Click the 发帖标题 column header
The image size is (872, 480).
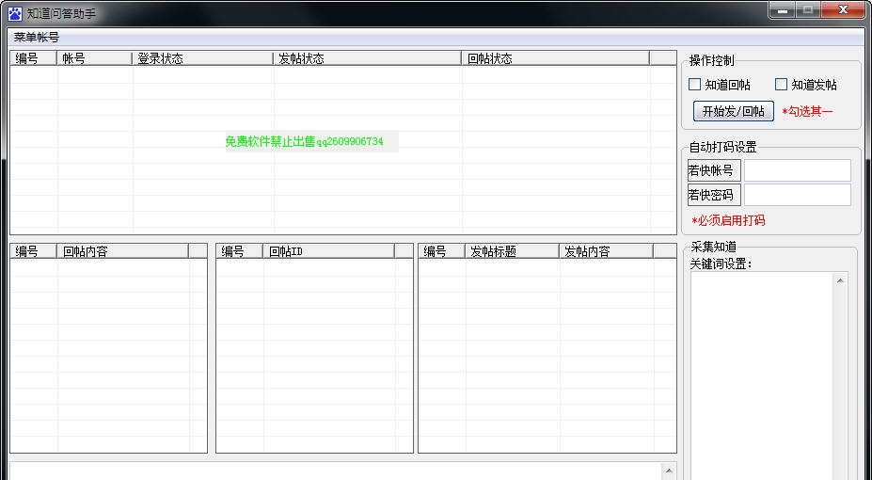pyautogui.click(x=512, y=251)
